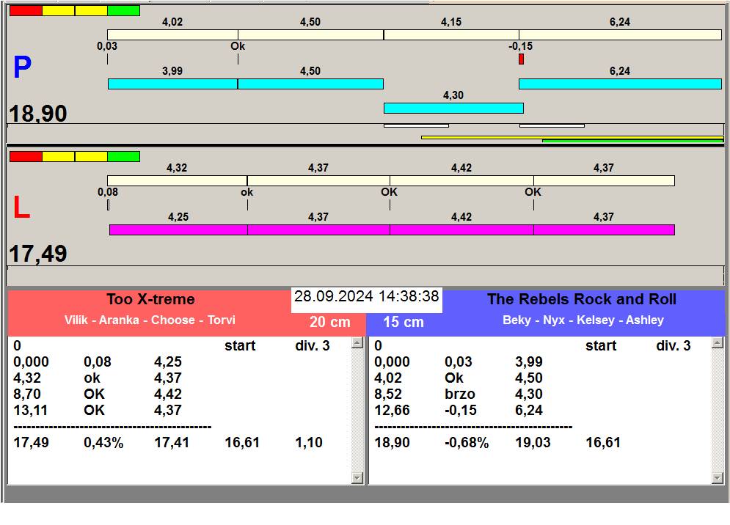Click the large 17,49 total time
730x525 pixels.
coord(38,254)
